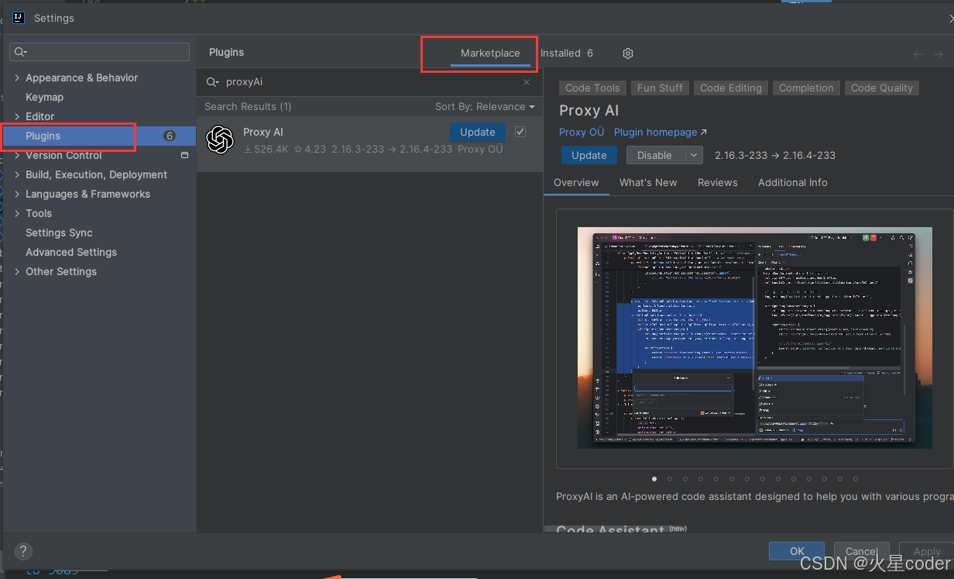Uncheck the Proxy AI enabled checkbox
The width and height of the screenshot is (954, 579).
point(520,132)
